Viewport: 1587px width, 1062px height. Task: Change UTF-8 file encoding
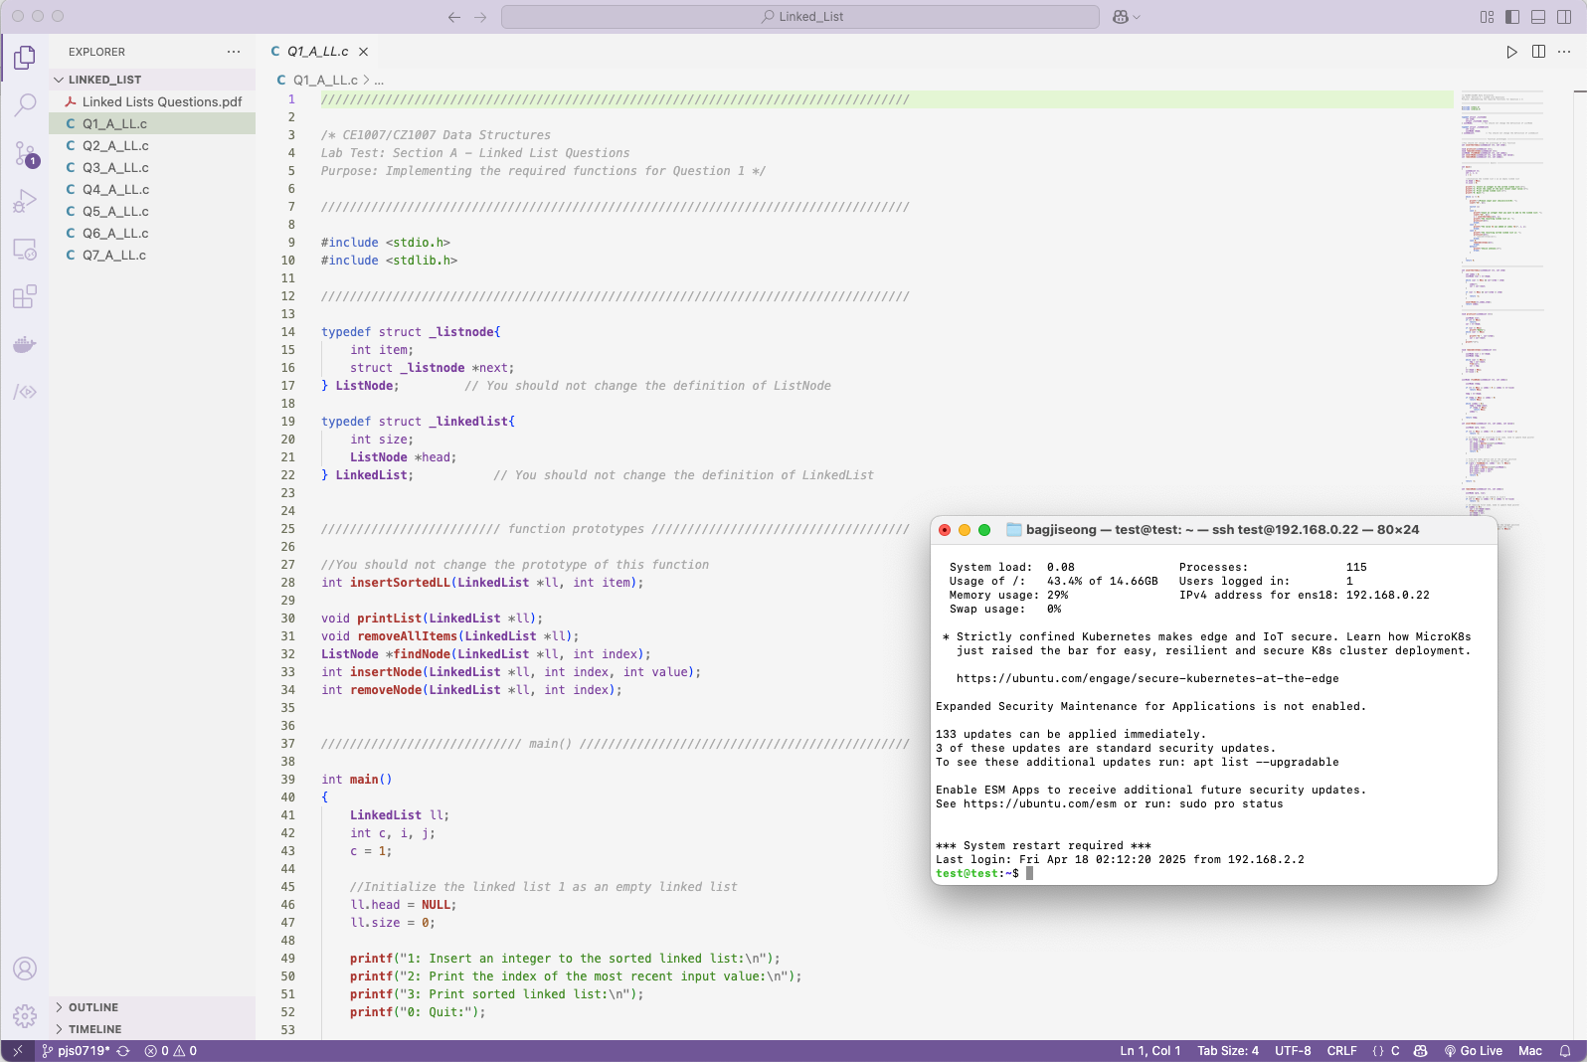click(x=1293, y=1051)
